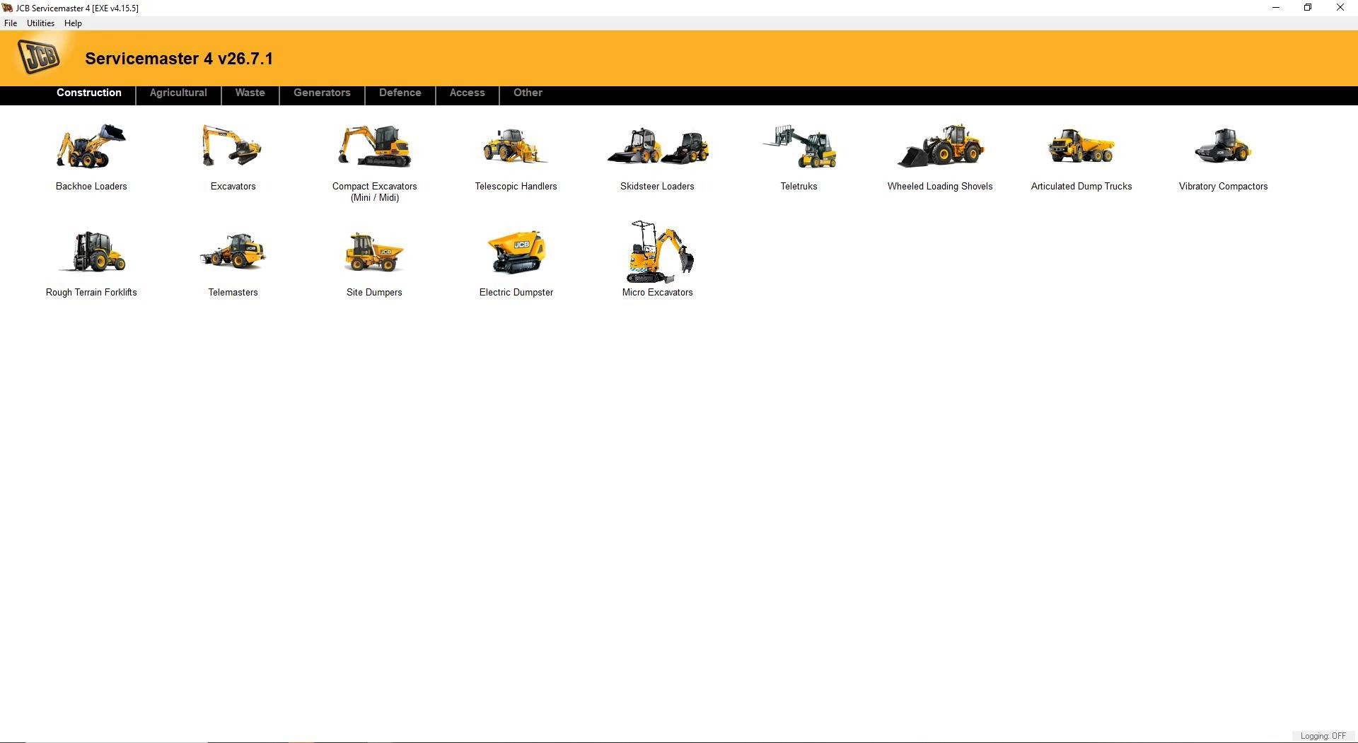Viewport: 1358px width, 743px height.
Task: Open the Telemasters machine icon
Action: click(233, 252)
